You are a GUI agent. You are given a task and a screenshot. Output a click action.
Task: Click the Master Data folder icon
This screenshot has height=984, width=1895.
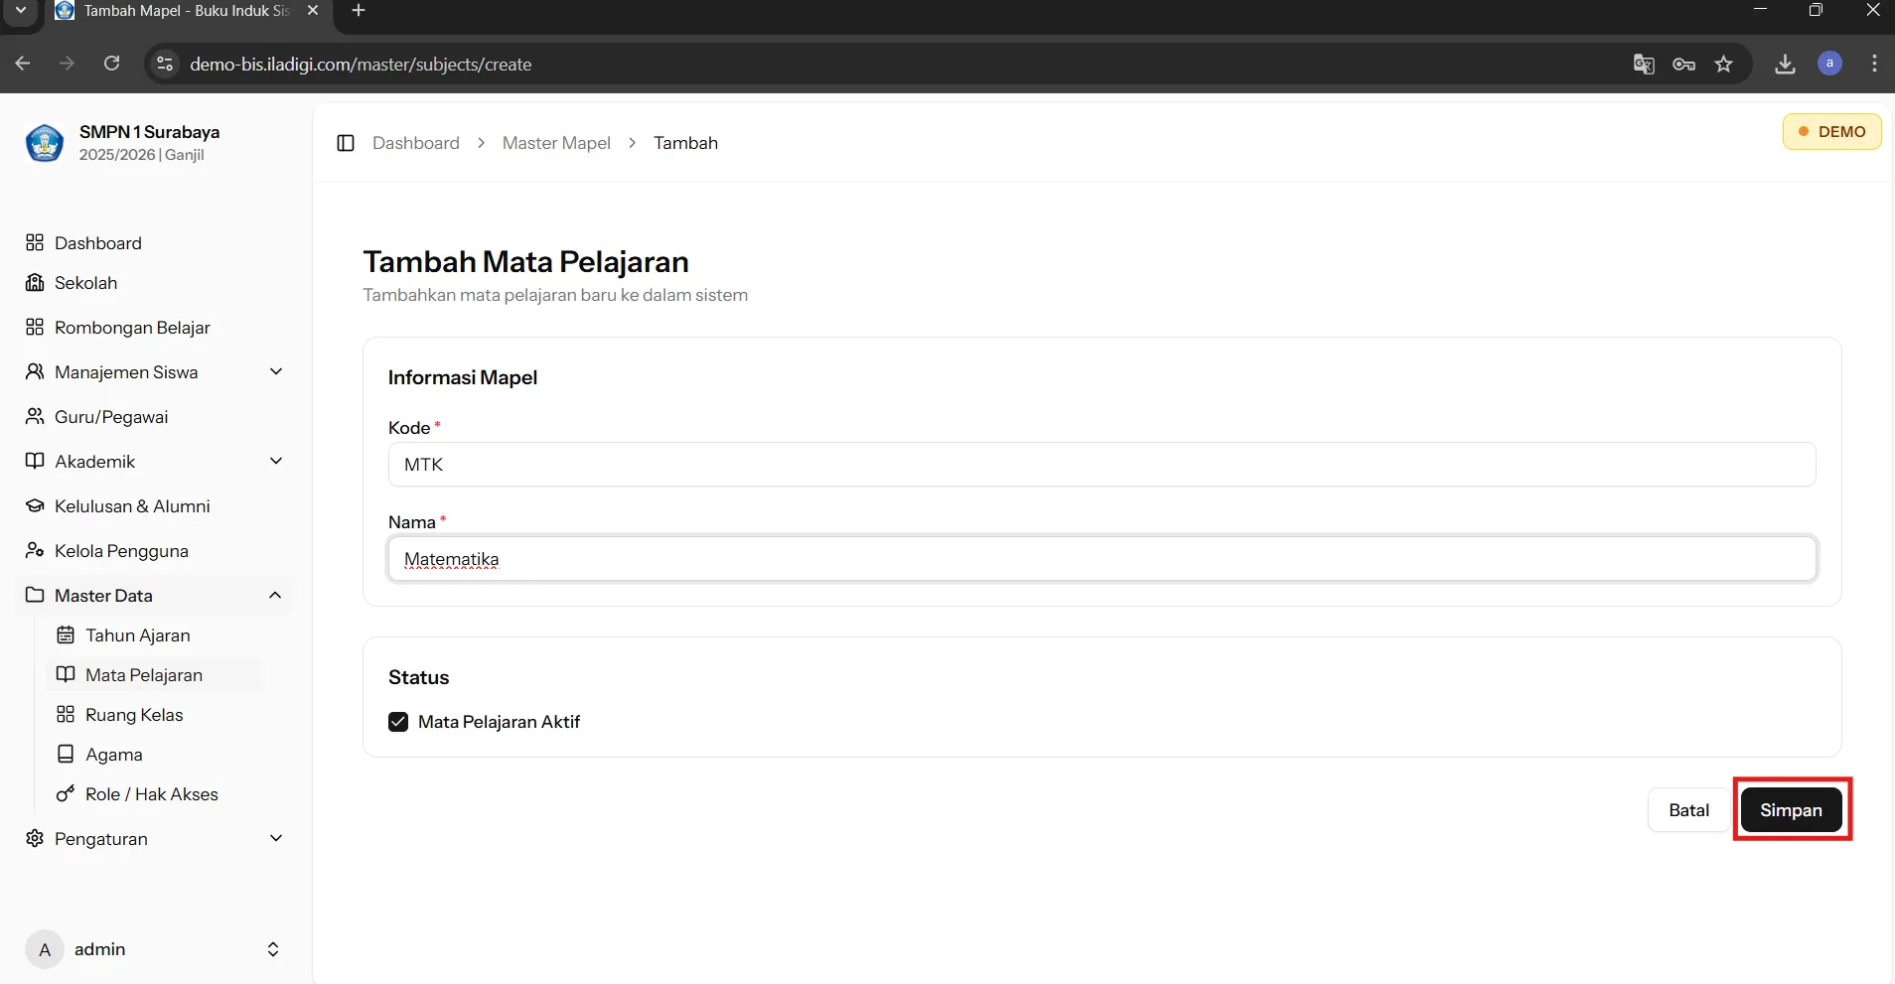point(35,595)
